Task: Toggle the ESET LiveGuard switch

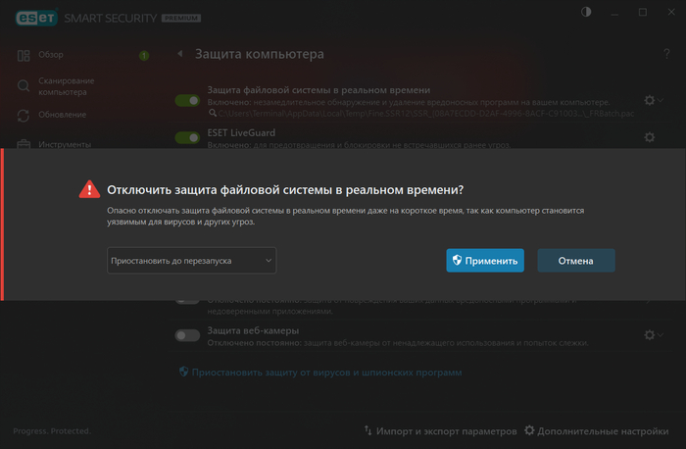Action: click(187, 137)
